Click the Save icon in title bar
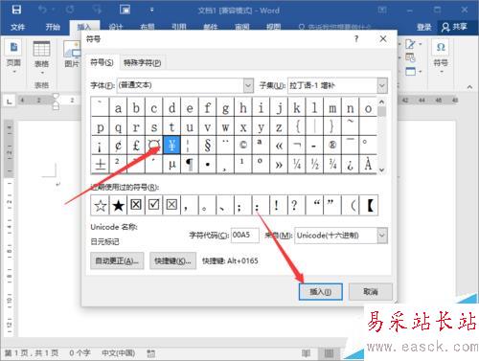 click(16, 10)
